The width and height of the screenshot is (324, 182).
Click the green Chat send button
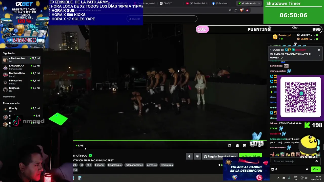click(316, 169)
